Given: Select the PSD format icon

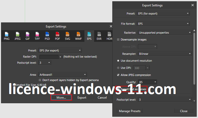Looking at the screenshot, I should [47, 36].
